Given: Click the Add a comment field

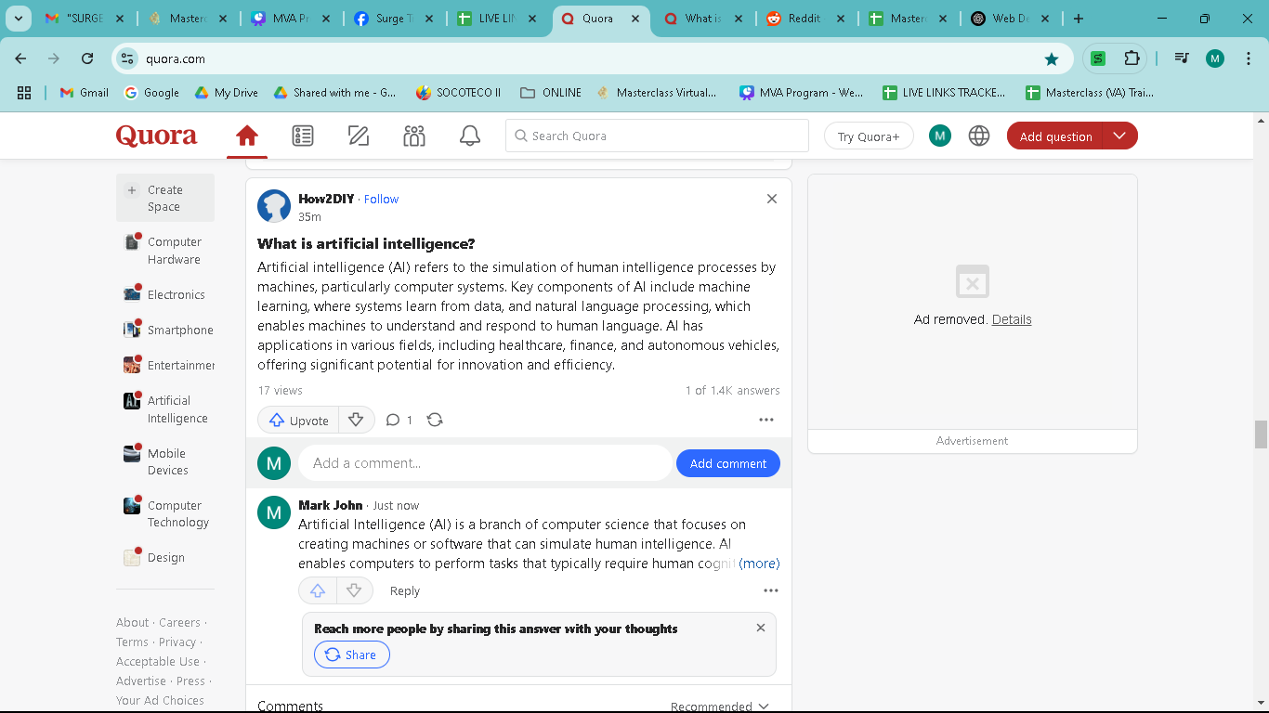Looking at the screenshot, I should pyautogui.click(x=485, y=463).
